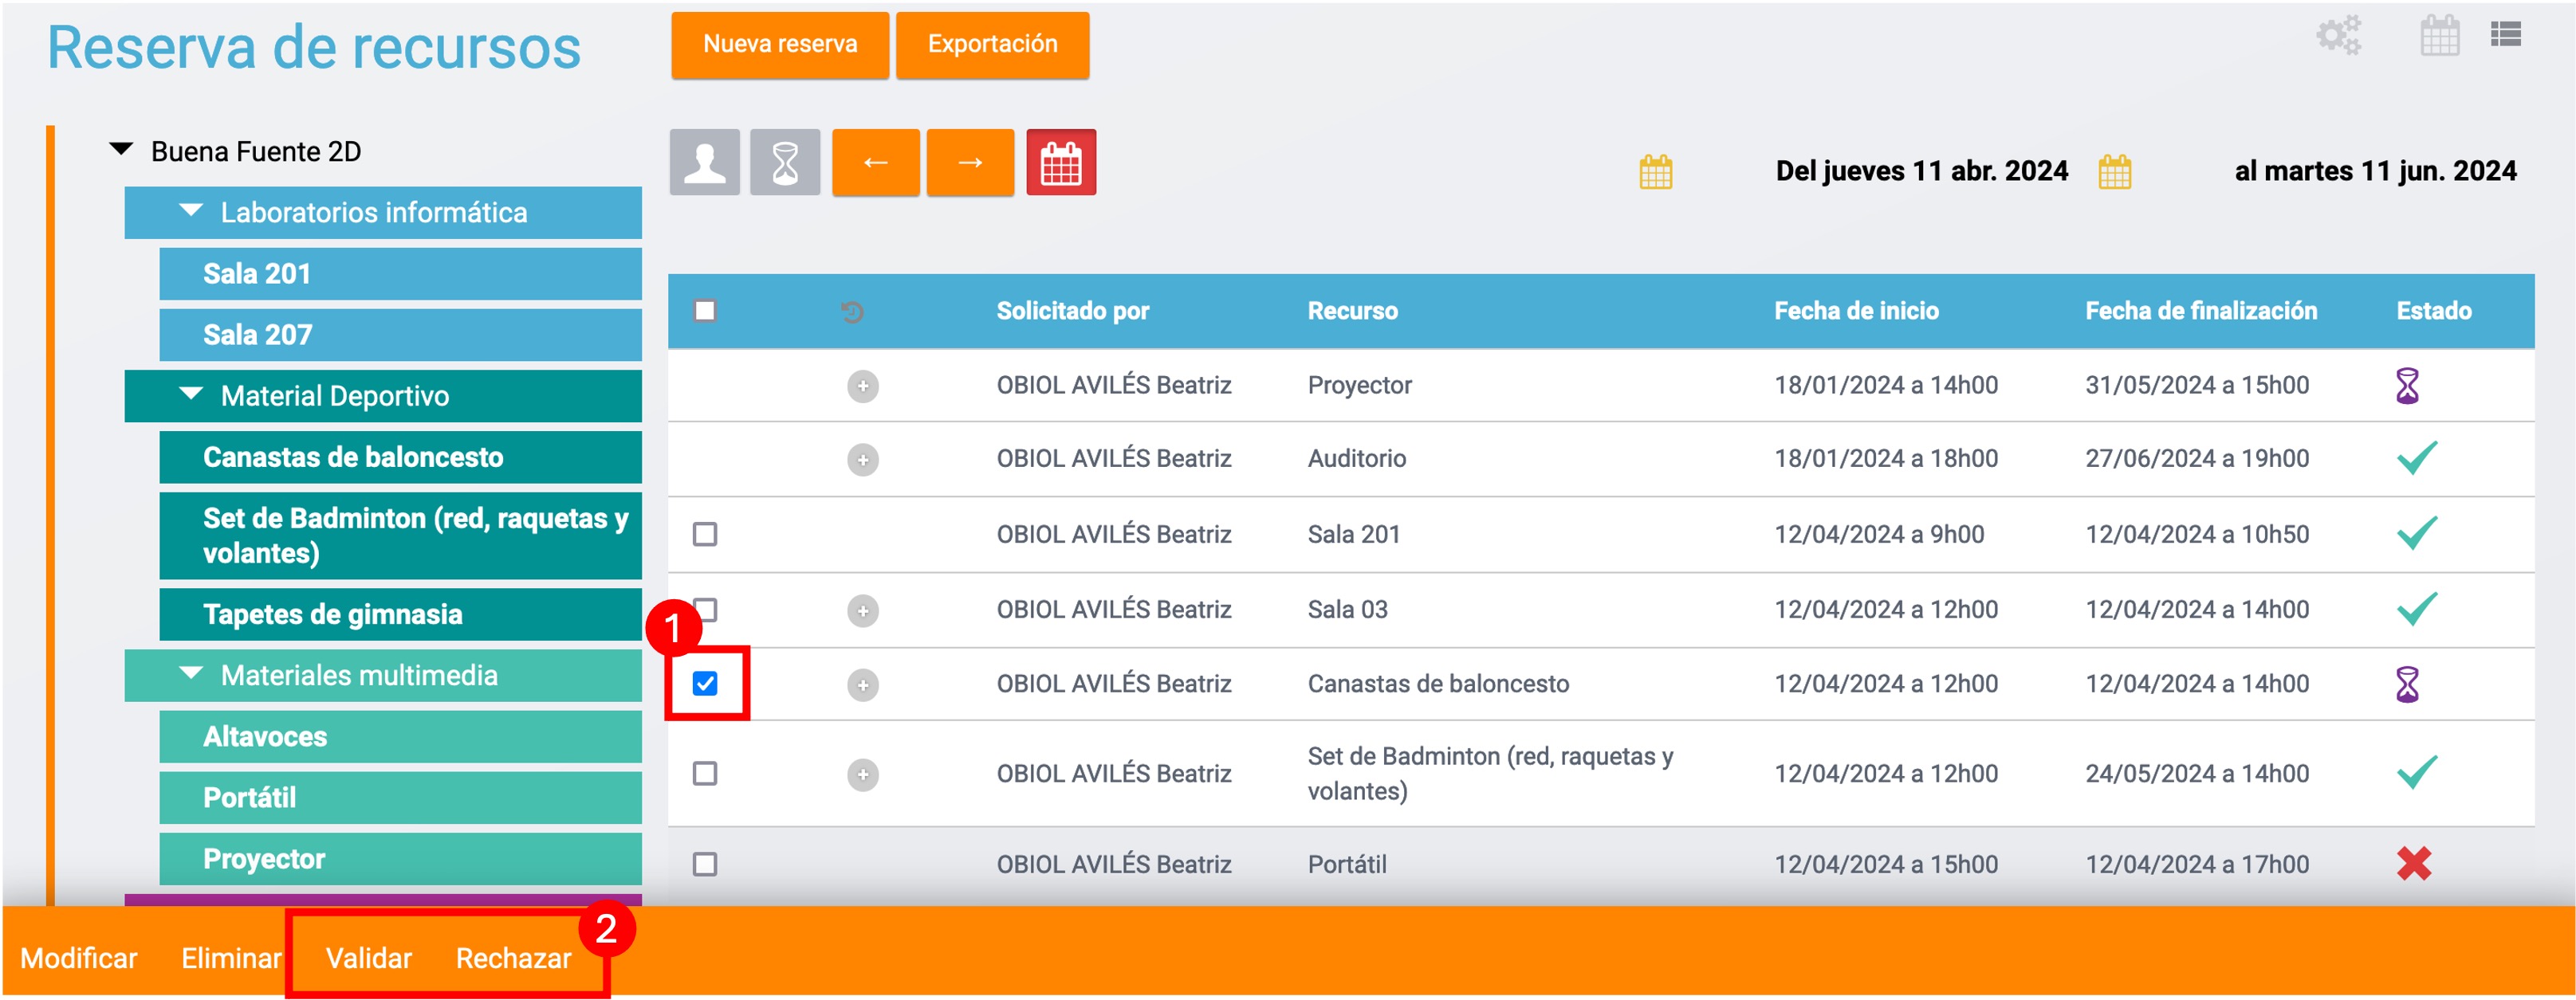Click the hourglass pending filter icon

[x=785, y=162]
